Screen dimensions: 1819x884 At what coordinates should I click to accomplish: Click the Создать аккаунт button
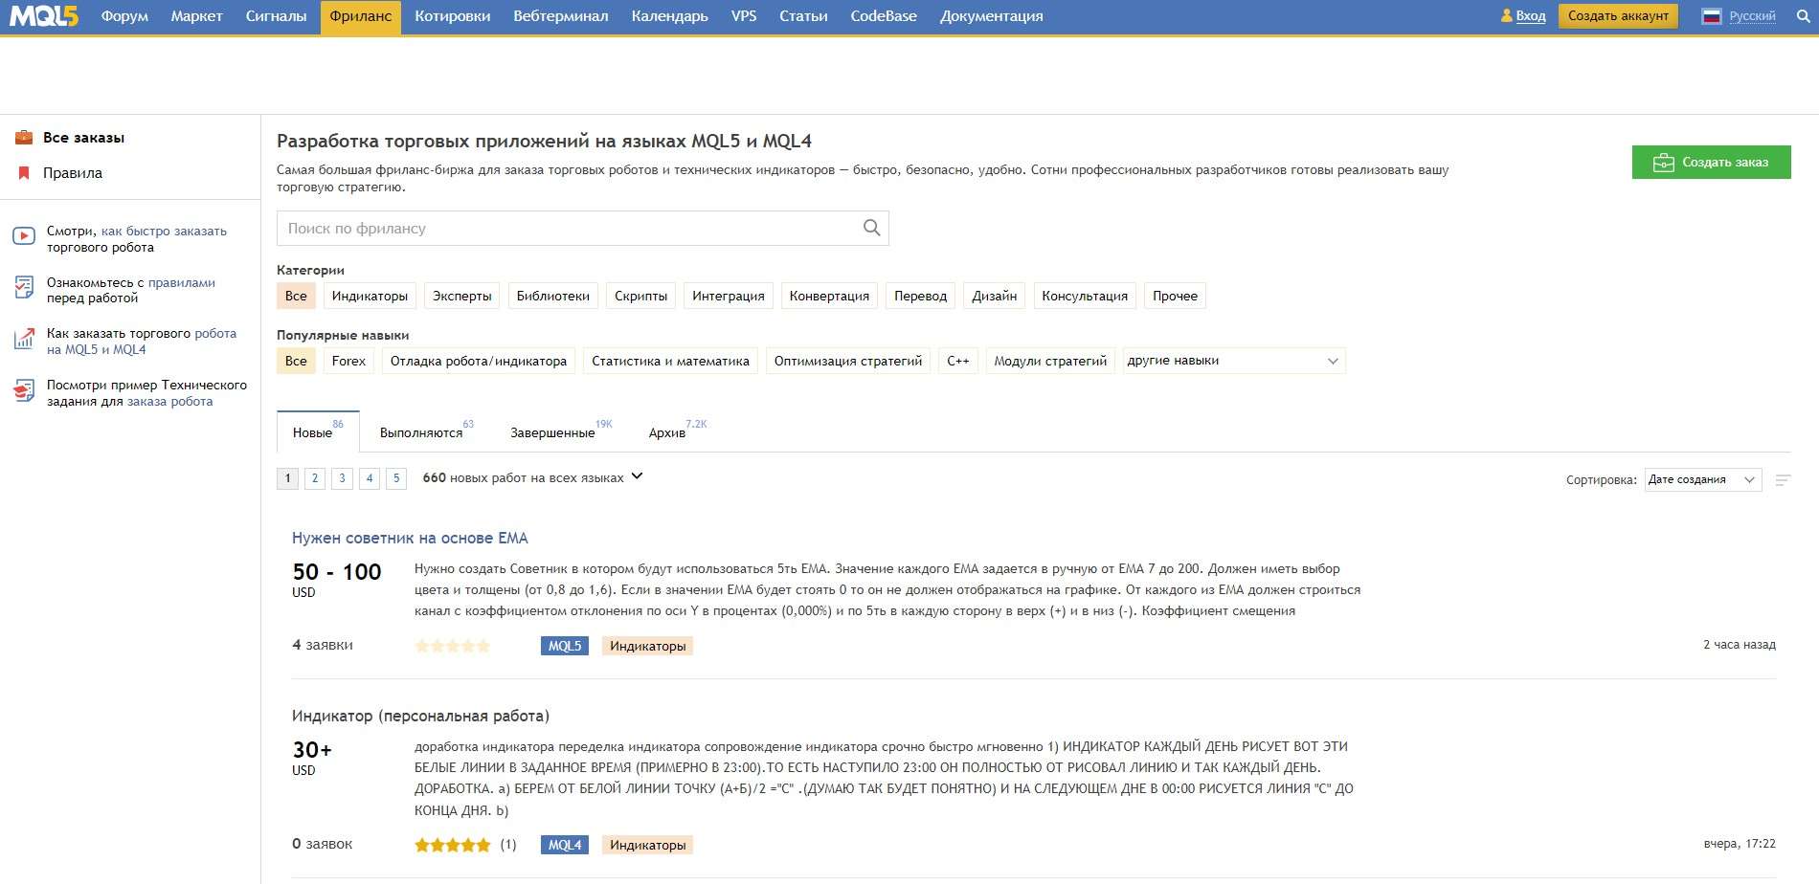(x=1618, y=16)
